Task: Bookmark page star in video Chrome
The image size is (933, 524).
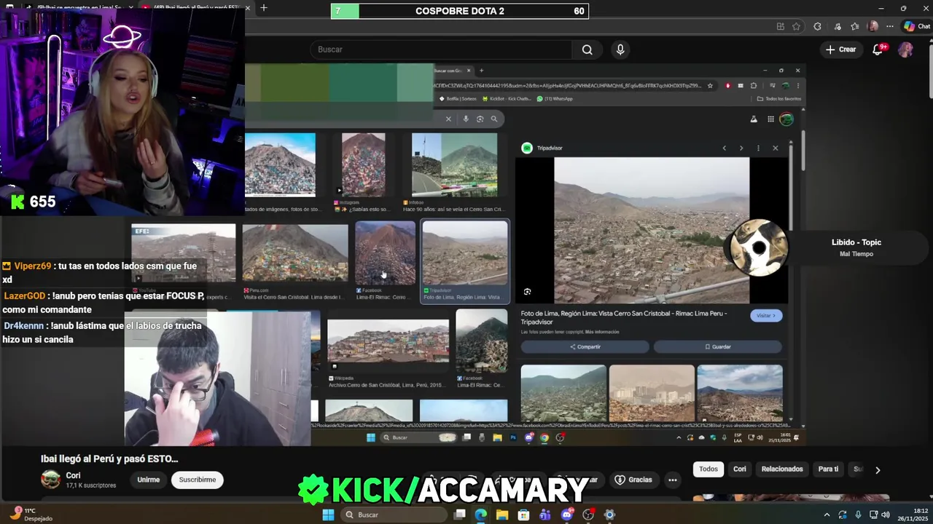Action: pyautogui.click(x=710, y=85)
